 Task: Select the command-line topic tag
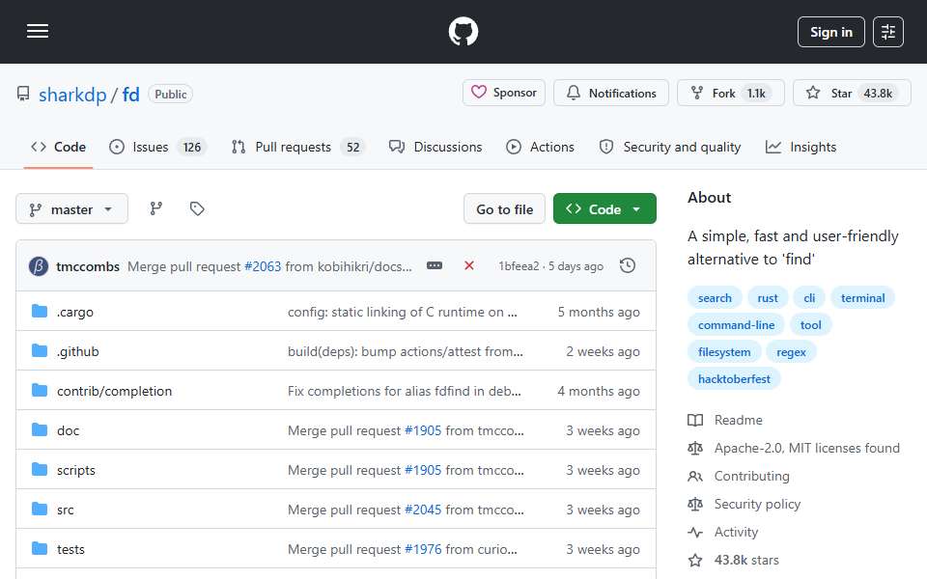(736, 325)
